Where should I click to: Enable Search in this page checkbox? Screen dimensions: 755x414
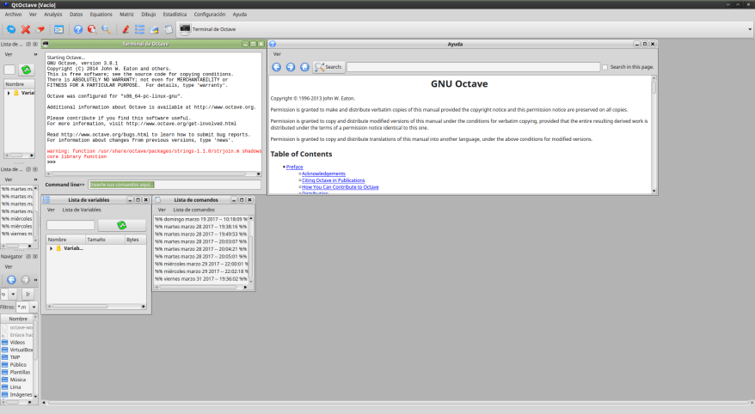[605, 67]
